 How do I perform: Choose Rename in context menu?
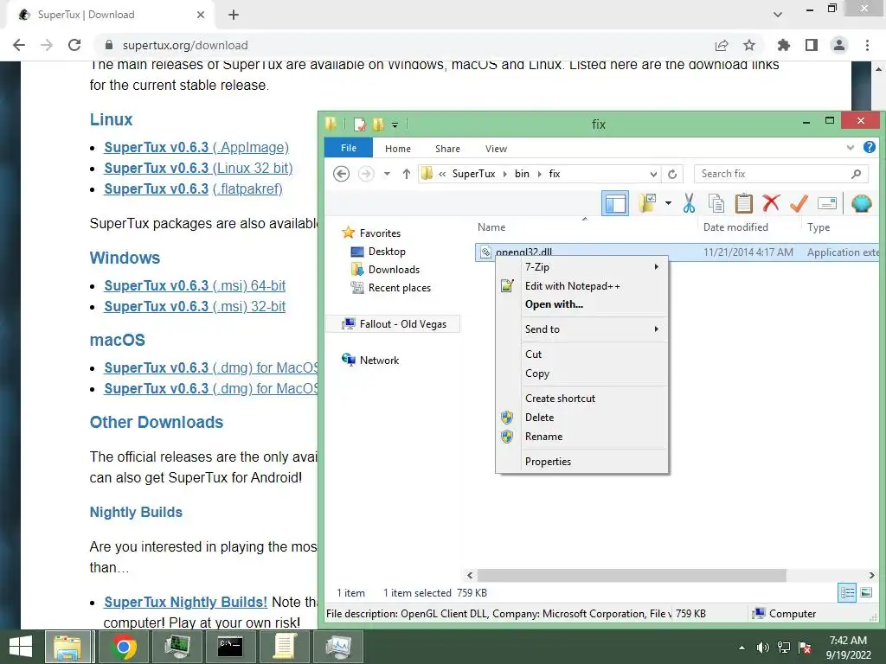coord(582,437)
